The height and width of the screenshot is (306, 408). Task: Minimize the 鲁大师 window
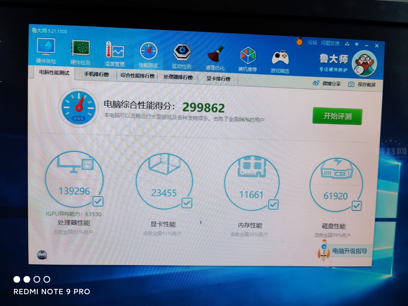point(367,45)
